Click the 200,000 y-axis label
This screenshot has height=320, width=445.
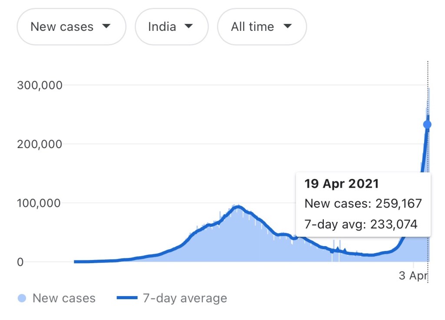(40, 144)
